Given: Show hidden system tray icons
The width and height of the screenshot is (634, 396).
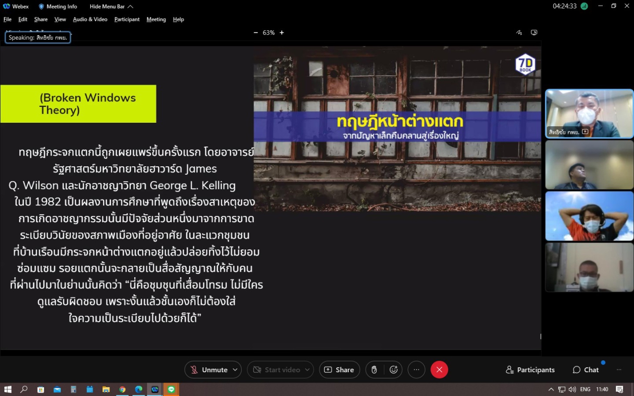Looking at the screenshot, I should pyautogui.click(x=551, y=390).
